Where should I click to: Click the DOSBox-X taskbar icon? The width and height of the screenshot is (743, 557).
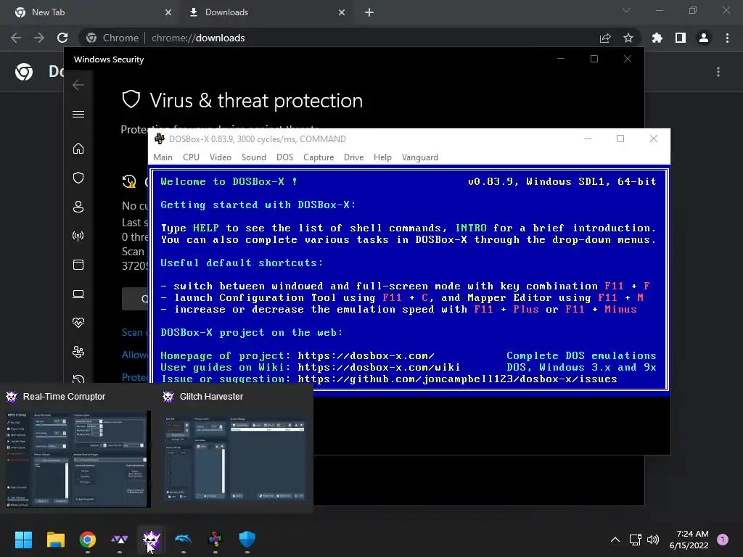click(x=215, y=540)
